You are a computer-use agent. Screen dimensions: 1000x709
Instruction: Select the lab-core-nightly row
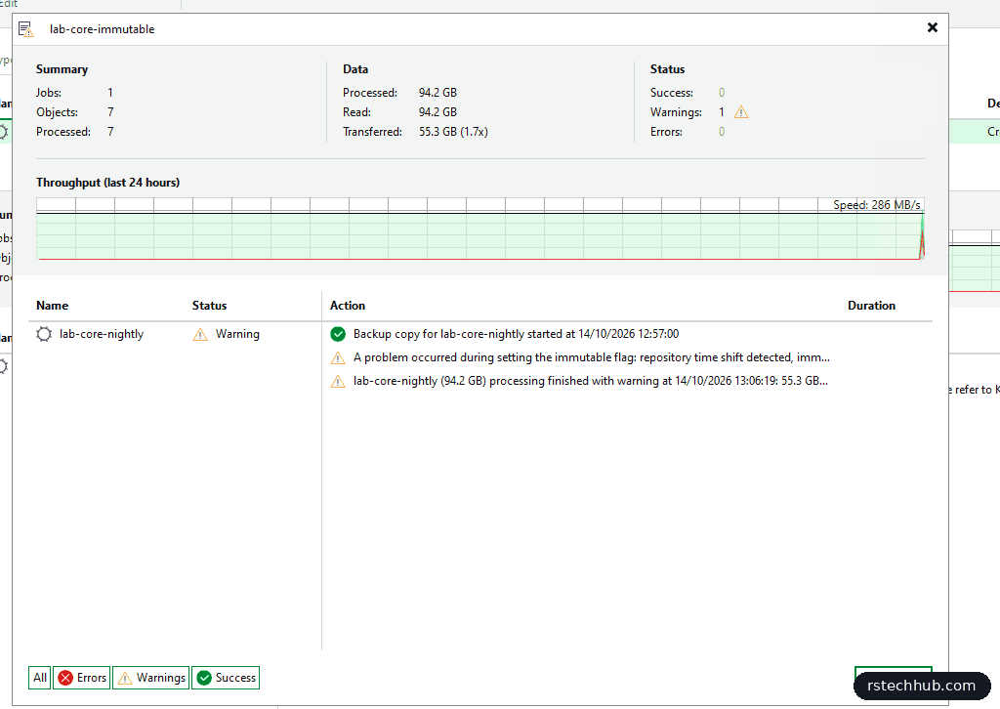click(175, 334)
